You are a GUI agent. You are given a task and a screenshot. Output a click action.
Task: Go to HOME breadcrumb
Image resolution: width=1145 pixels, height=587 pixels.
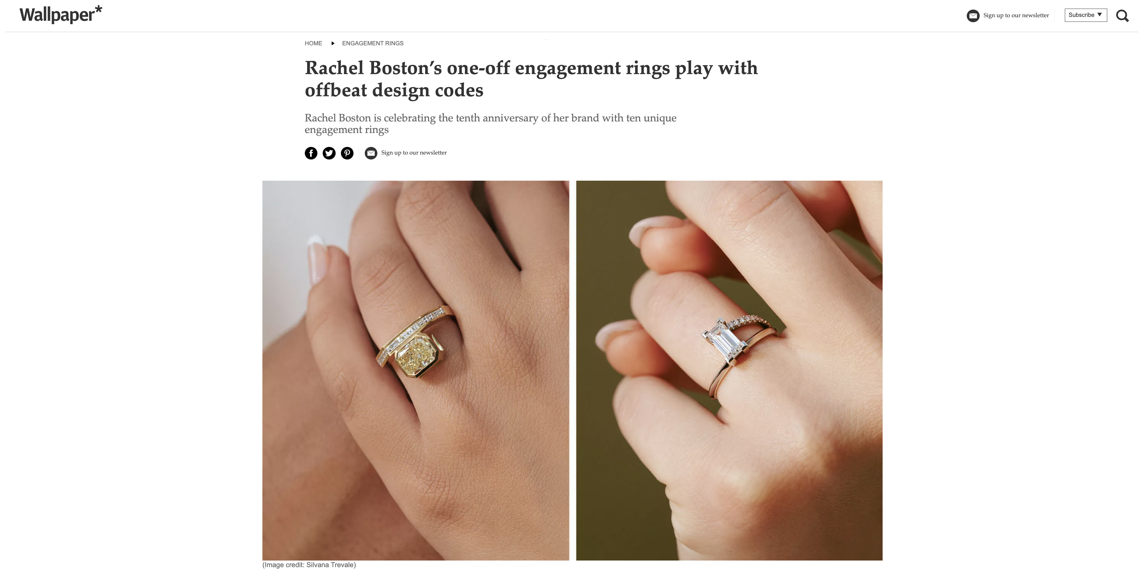pyautogui.click(x=313, y=43)
